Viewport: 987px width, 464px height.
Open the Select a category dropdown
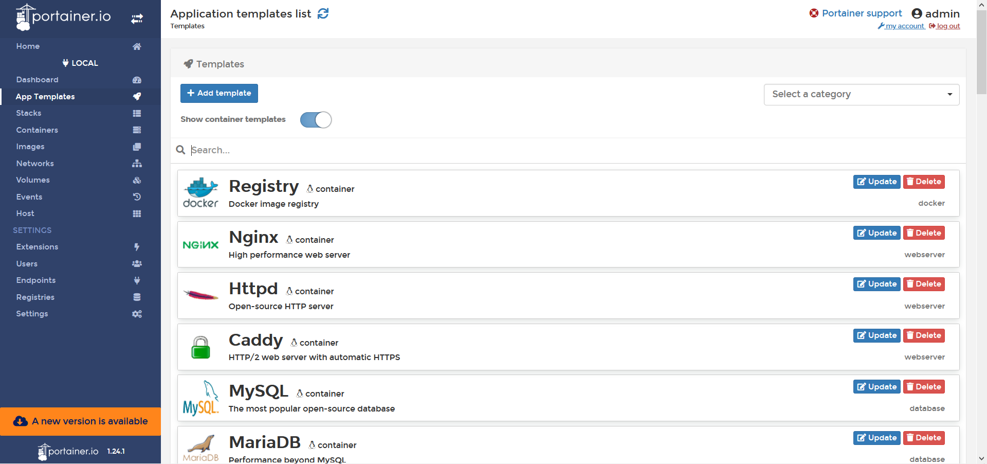[x=862, y=95]
